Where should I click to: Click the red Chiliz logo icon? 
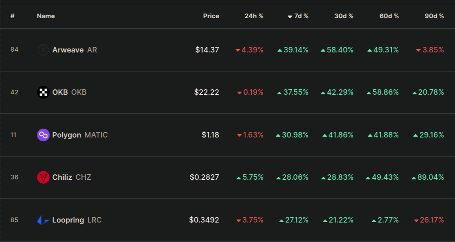pyautogui.click(x=43, y=177)
